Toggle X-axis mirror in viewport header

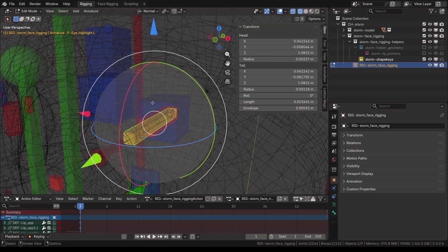(x=302, y=19)
